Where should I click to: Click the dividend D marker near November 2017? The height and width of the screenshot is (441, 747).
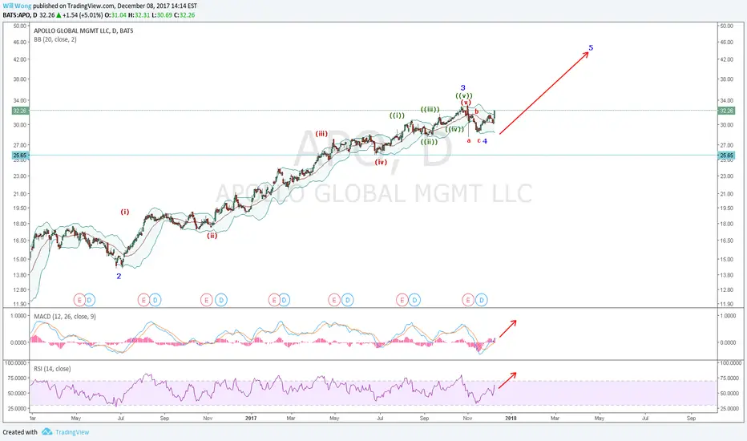click(481, 300)
